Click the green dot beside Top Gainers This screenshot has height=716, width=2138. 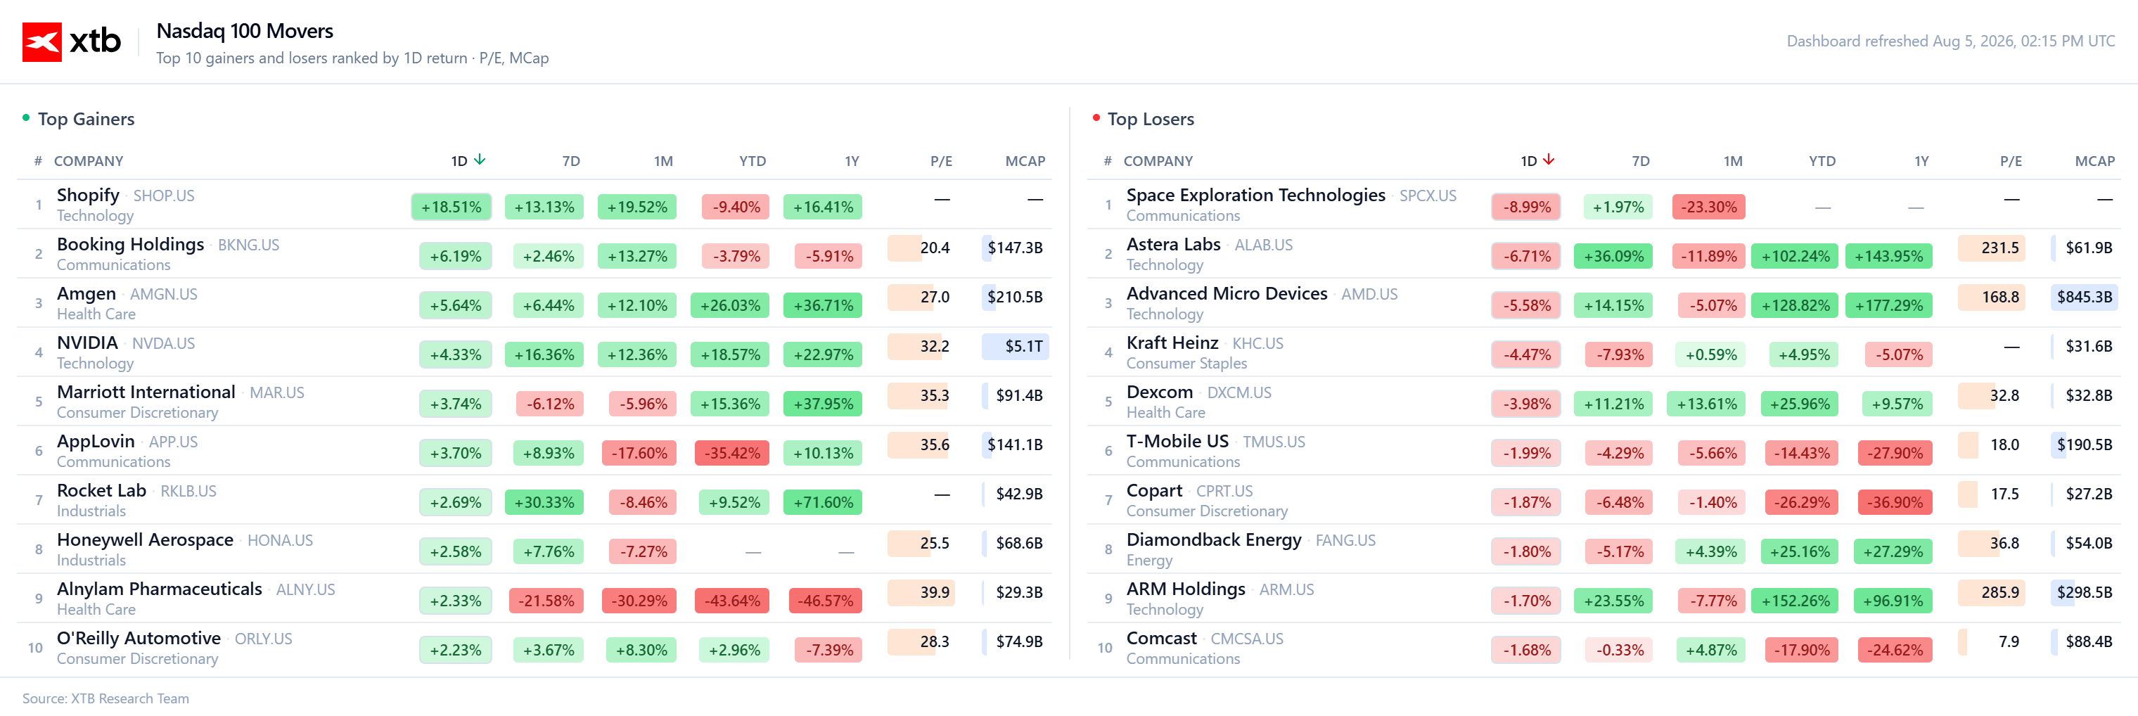click(x=26, y=118)
